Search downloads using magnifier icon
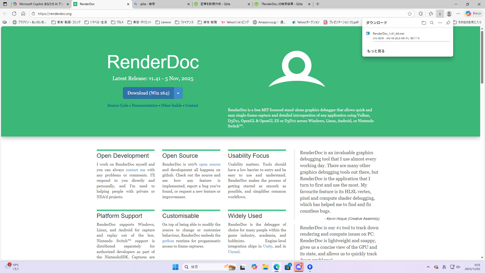Image resolution: width=485 pixels, height=273 pixels. pos(432,23)
